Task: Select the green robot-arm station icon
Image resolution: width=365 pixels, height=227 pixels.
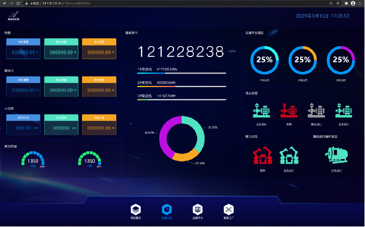Action: (x=289, y=155)
